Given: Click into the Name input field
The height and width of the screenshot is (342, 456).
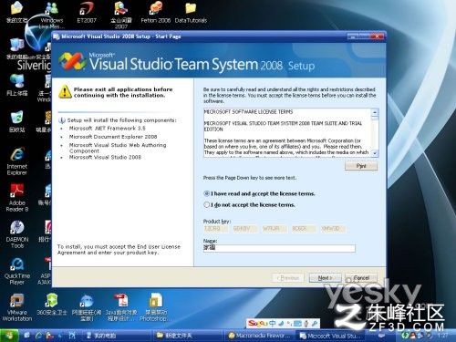Looking at the screenshot, I should tap(279, 248).
